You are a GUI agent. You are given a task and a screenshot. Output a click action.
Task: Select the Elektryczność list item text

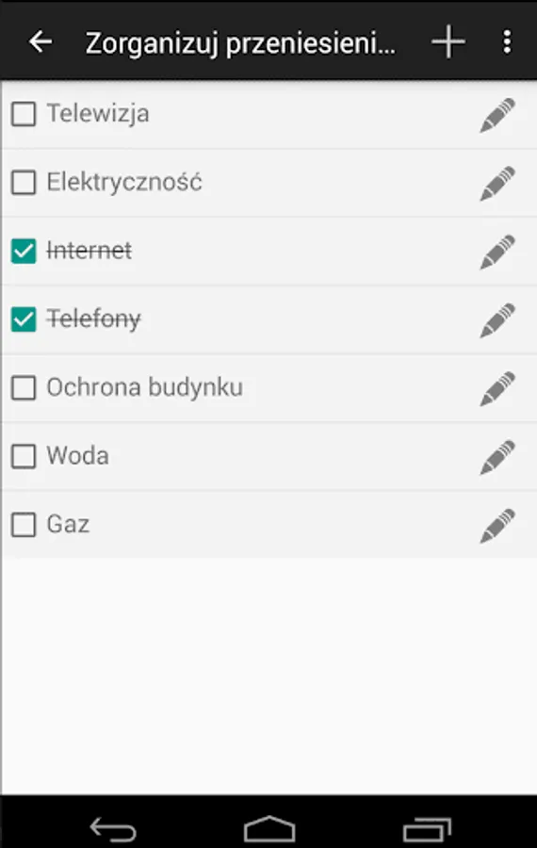(124, 182)
